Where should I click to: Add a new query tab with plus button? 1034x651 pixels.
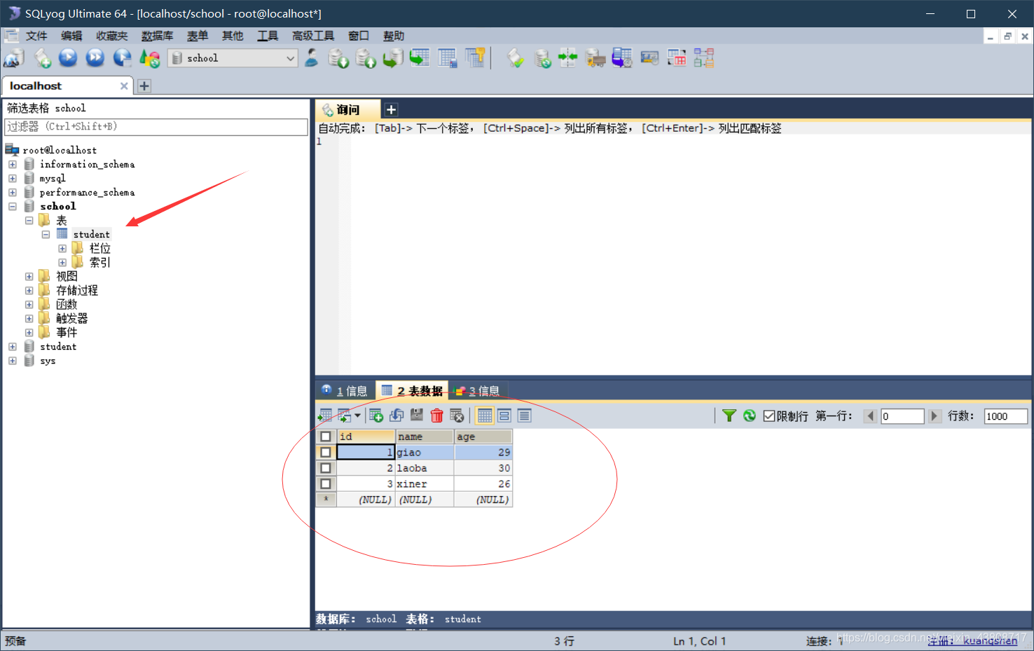pyautogui.click(x=392, y=109)
